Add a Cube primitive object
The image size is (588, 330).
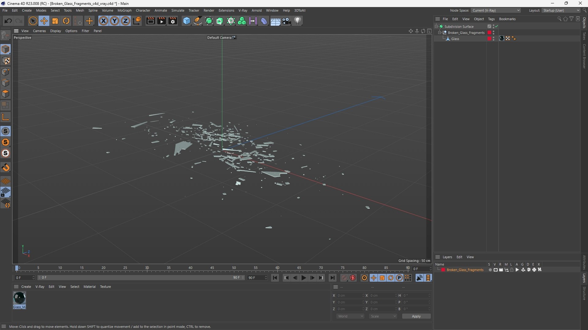tap(187, 21)
